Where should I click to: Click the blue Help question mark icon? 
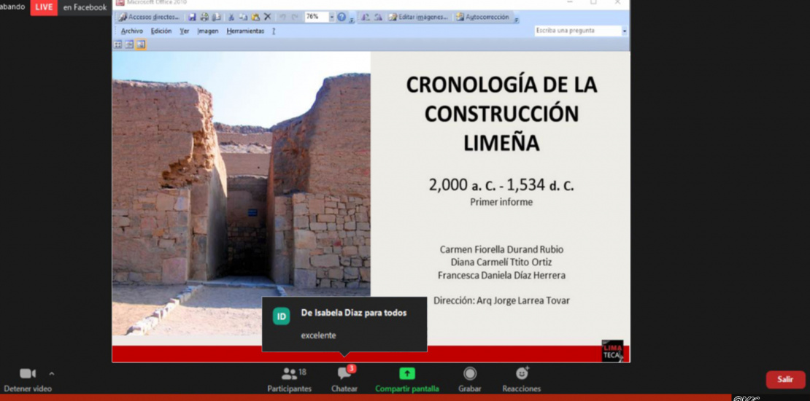point(342,17)
